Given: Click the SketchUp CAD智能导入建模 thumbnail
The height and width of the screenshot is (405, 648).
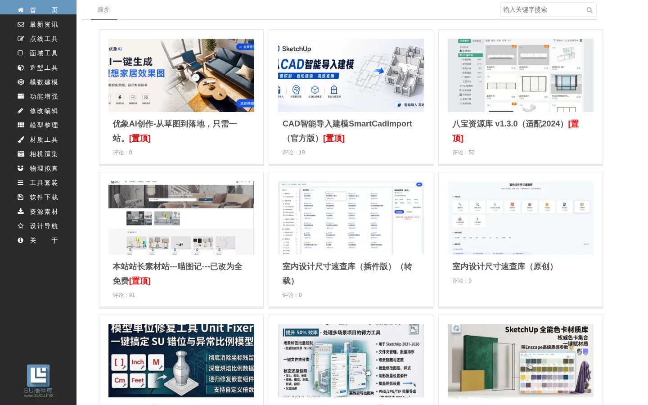Looking at the screenshot, I should [351, 75].
